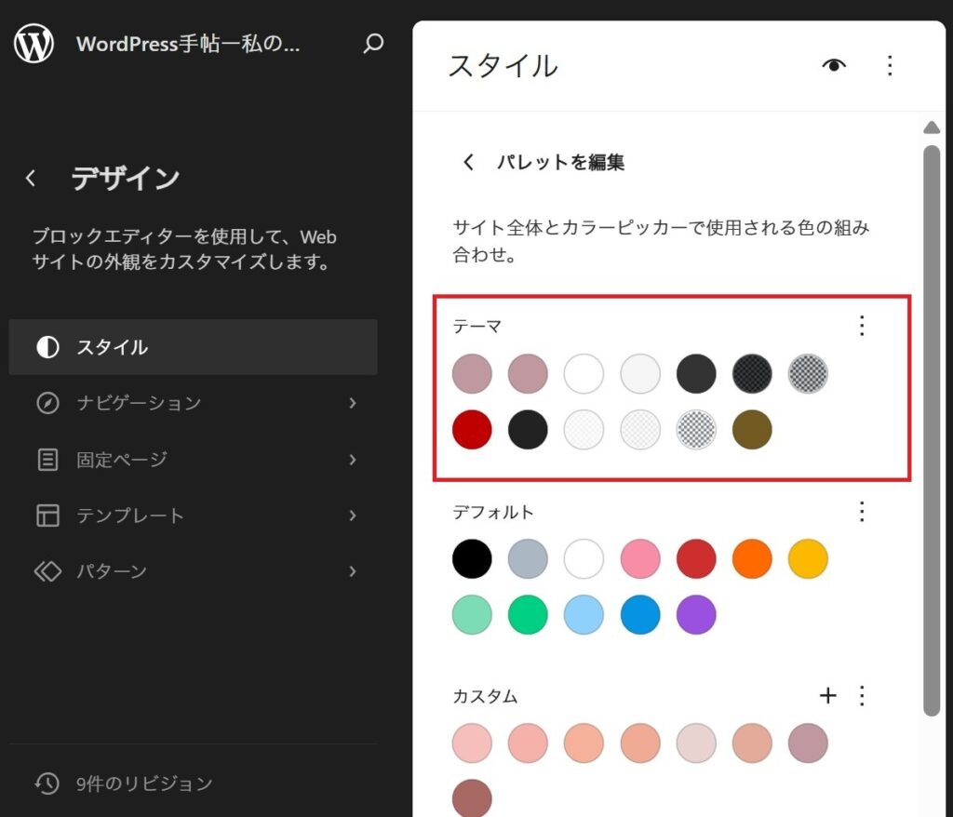Select the black default color swatch
Viewport: 953px width, 817px height.
coord(472,558)
